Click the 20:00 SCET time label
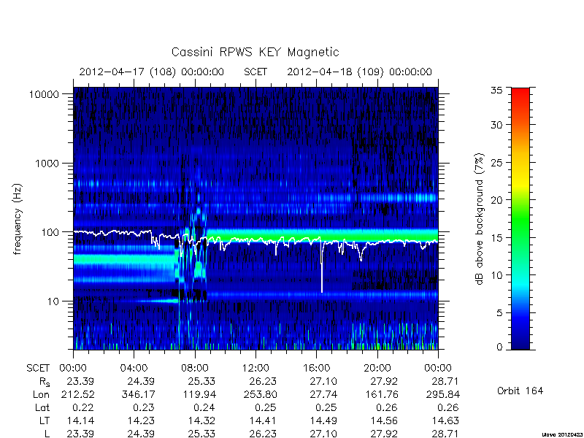Image resolution: width=584 pixels, height=438 pixels. pos(377,369)
